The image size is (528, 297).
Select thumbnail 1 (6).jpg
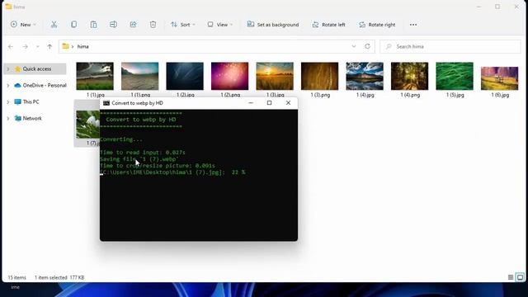coord(500,78)
